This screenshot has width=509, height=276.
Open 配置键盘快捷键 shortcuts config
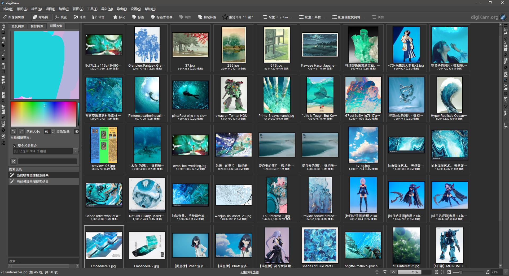click(348, 17)
